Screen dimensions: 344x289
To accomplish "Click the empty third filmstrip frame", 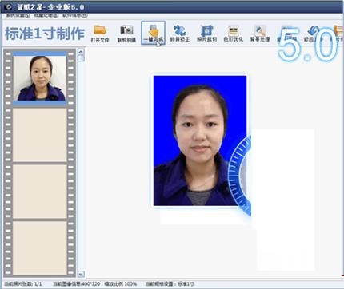I will click(40, 192).
